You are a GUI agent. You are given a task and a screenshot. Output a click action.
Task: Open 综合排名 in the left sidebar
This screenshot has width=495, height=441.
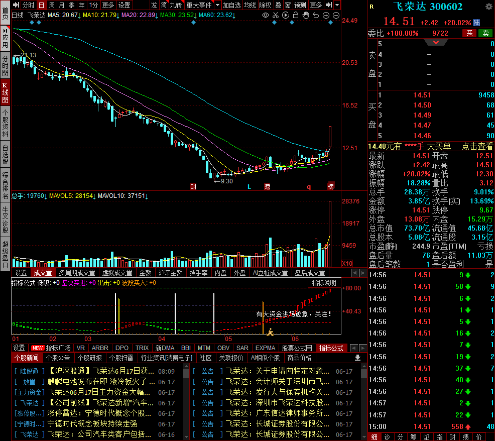(5, 185)
